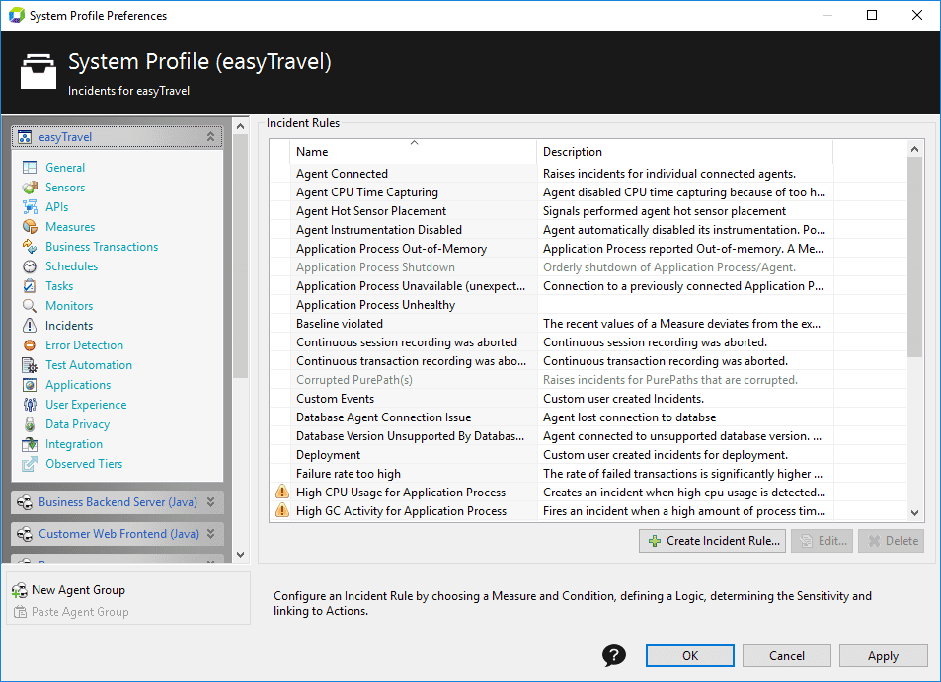Click warning icon beside High GC Activity rule

click(282, 510)
